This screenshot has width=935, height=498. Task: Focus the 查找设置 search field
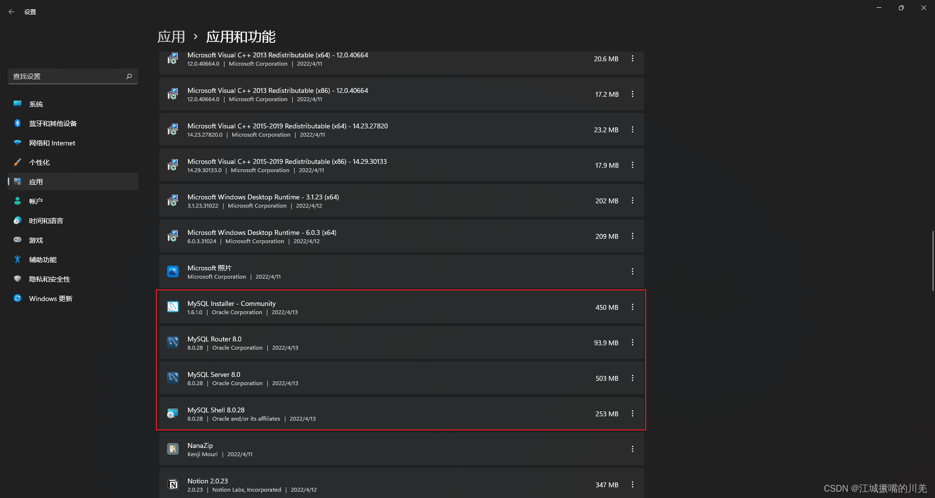73,76
